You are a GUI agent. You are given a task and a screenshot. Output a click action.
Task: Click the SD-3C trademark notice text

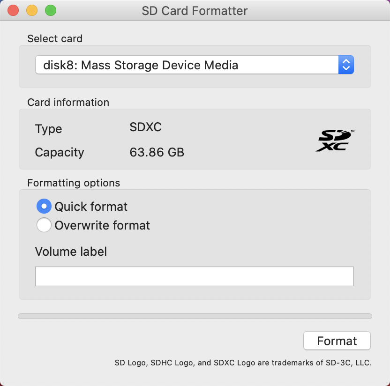point(243,363)
